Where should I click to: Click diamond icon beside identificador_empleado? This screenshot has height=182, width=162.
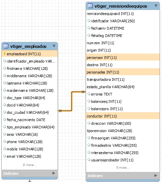click(x=5, y=61)
